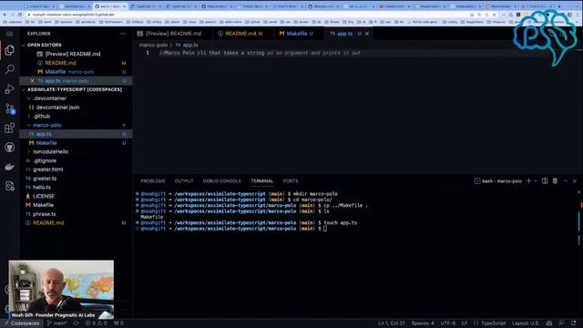This screenshot has width=583, height=328.
Task: Open the Docker view in activity bar
Action: [10, 167]
